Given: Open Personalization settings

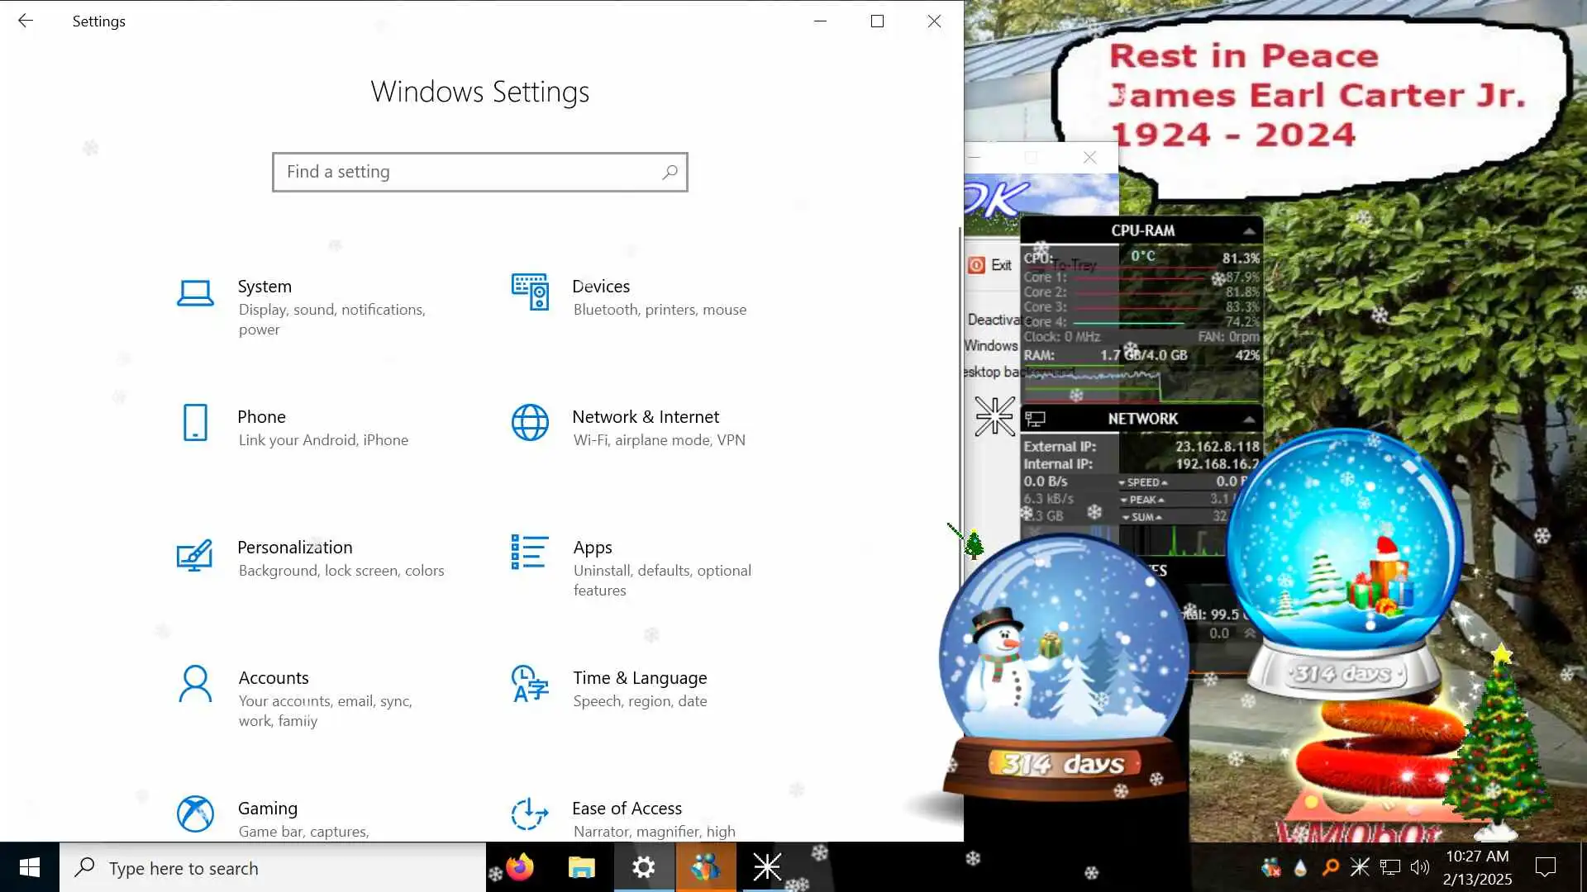Looking at the screenshot, I should click(x=295, y=548).
